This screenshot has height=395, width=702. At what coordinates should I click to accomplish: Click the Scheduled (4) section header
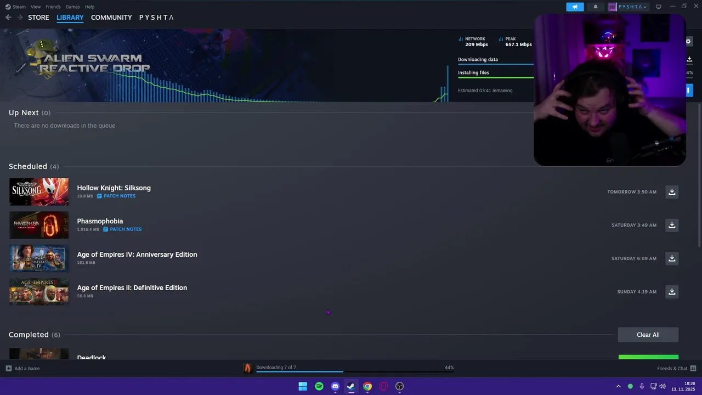(33, 166)
